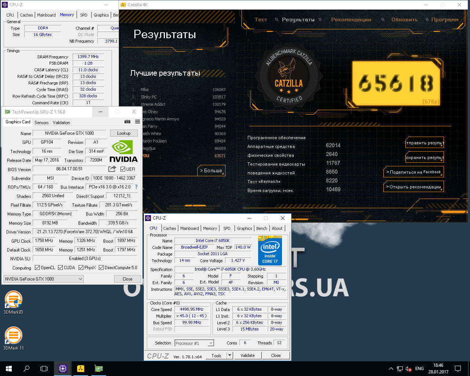Open the GPU-Z hamburger menu

coord(137,122)
